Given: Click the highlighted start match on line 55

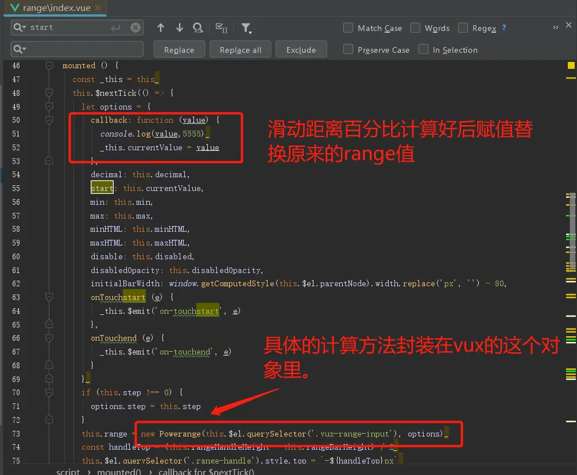Looking at the screenshot, I should [x=102, y=188].
